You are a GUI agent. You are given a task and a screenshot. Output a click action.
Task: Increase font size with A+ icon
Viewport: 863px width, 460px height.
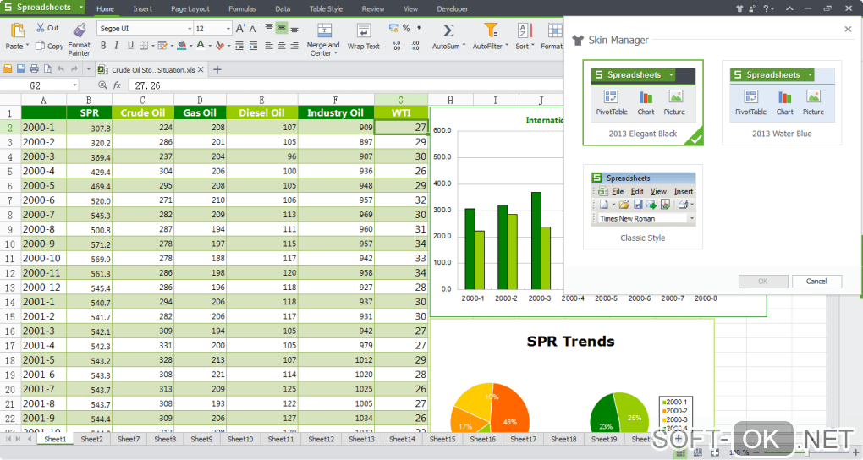pos(240,28)
